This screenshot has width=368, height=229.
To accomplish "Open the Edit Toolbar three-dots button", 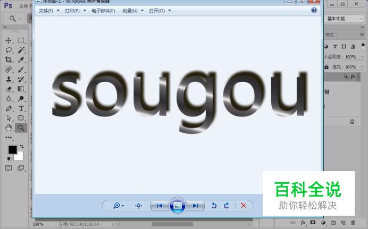I will pos(9,138).
